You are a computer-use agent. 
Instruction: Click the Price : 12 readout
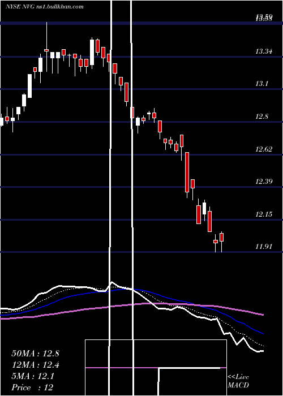[x=32, y=388]
